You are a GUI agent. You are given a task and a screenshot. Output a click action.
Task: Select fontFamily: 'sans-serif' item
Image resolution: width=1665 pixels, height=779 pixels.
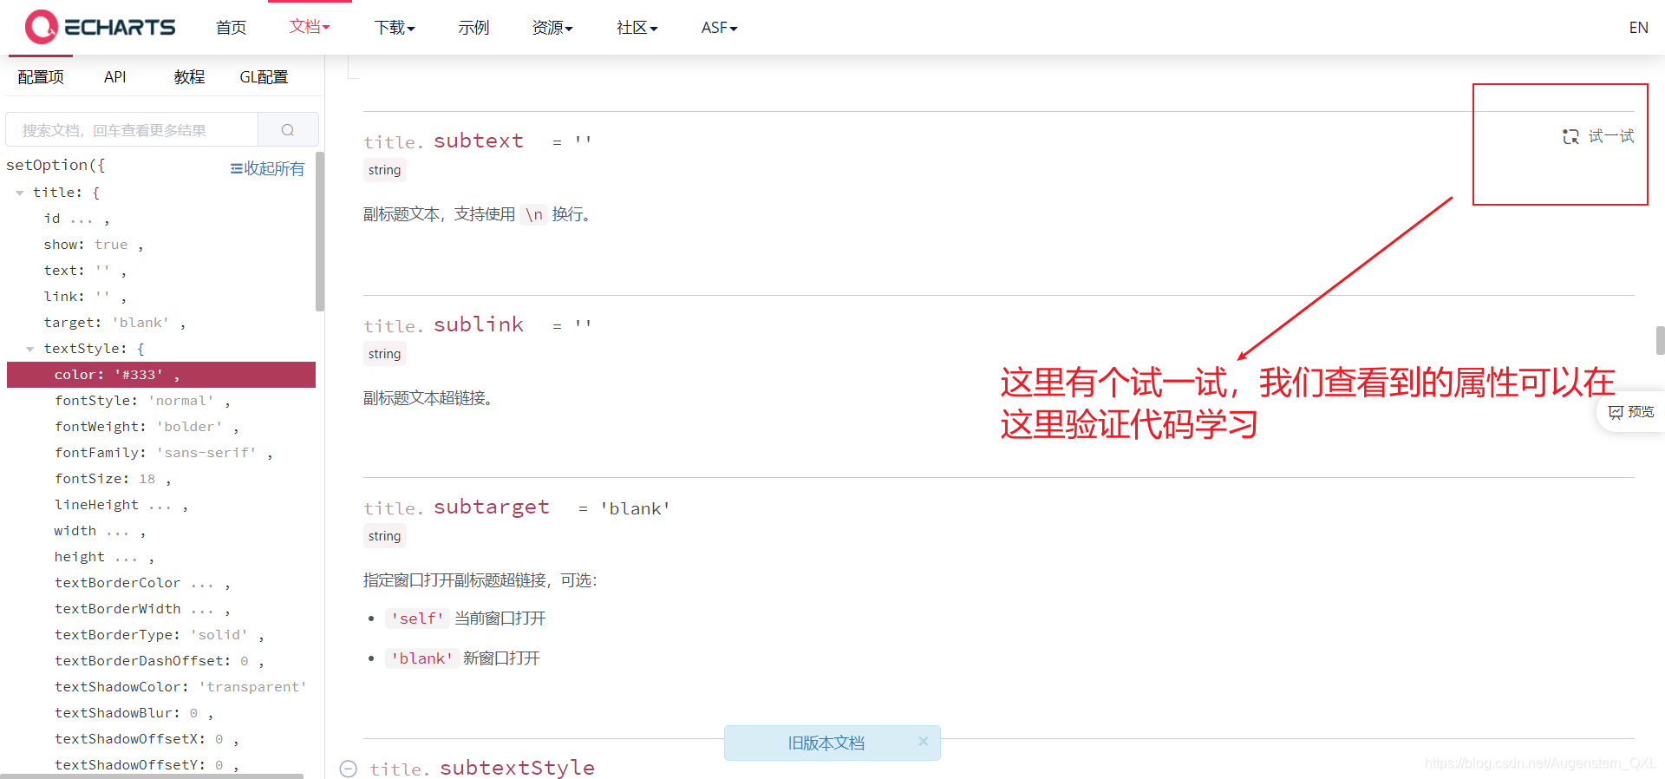[x=161, y=453]
